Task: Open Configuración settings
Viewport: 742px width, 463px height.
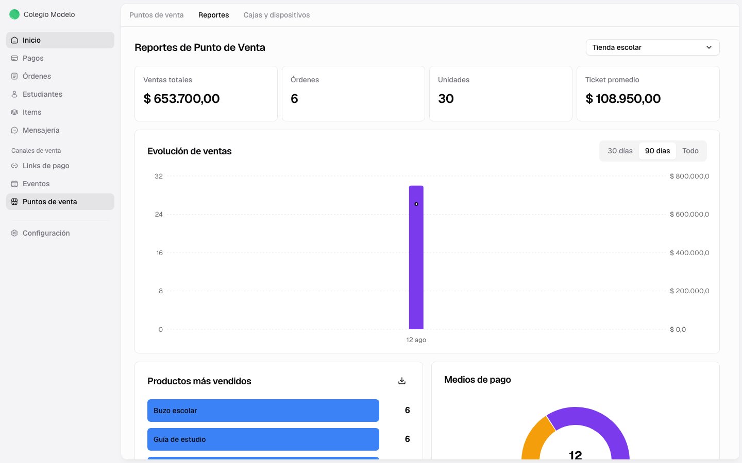Action: [x=60, y=233]
